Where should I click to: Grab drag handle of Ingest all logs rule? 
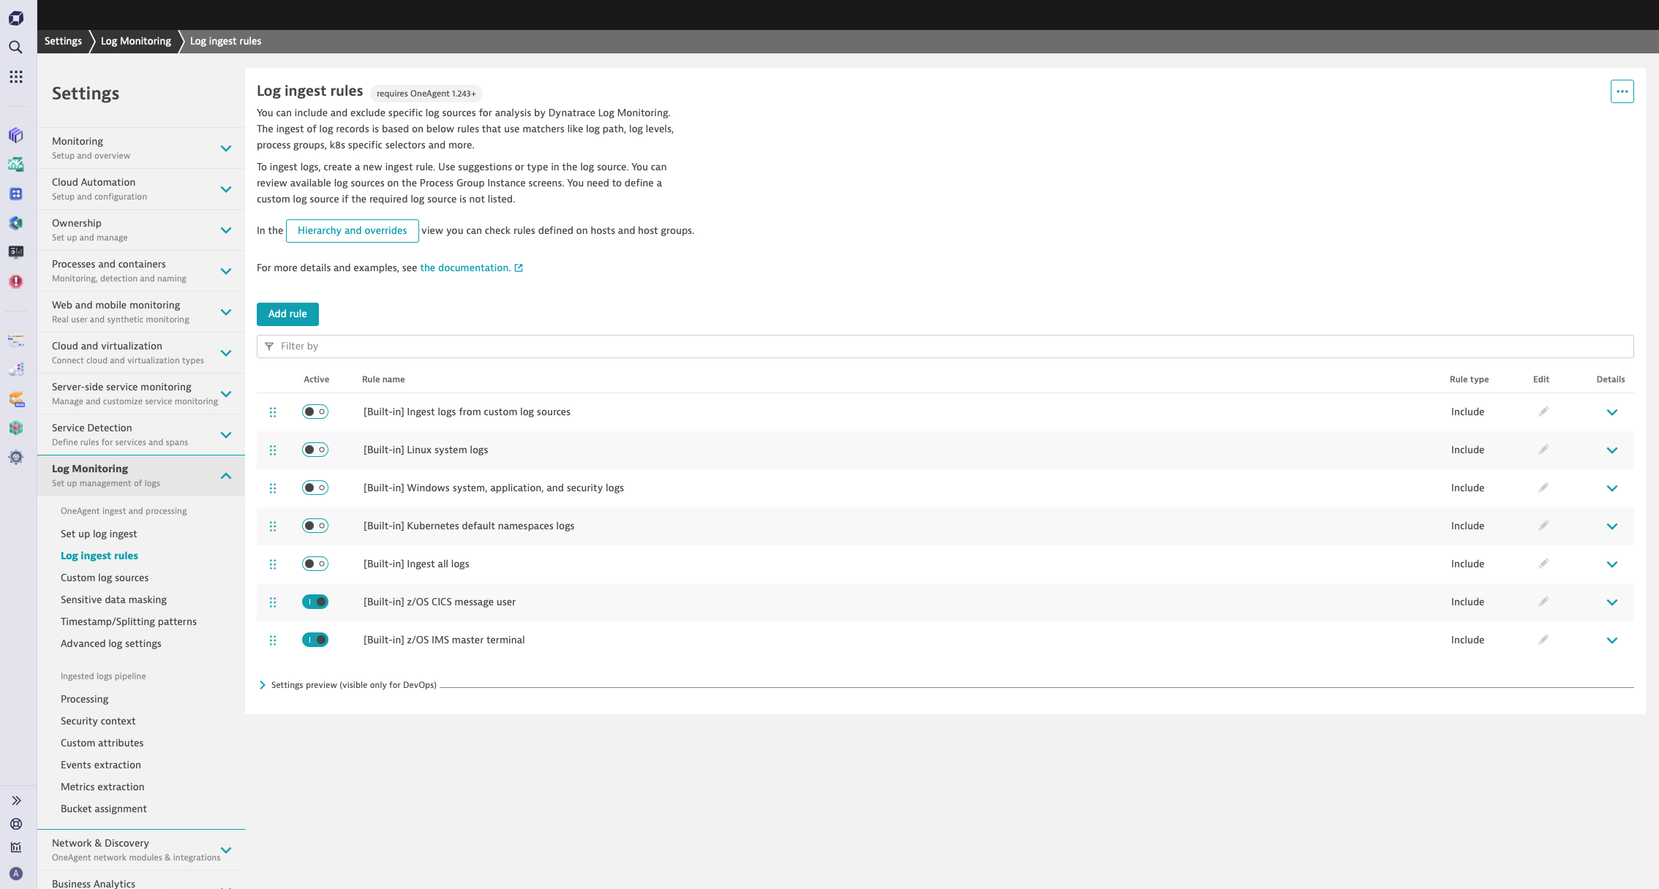[273, 564]
